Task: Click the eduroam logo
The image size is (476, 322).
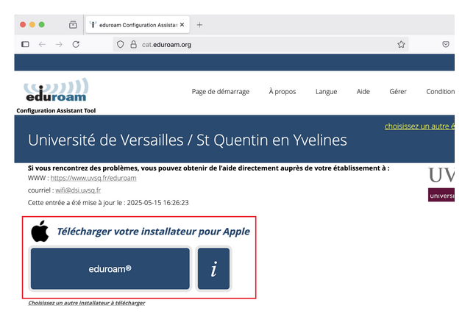Action: point(57,90)
